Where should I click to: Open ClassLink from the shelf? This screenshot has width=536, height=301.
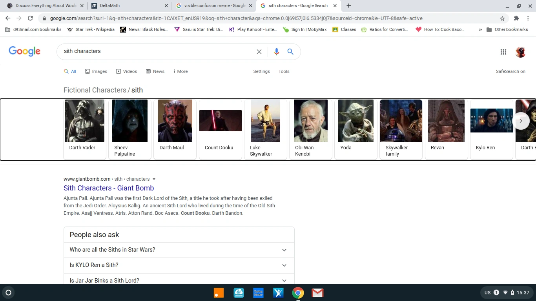[239, 292]
